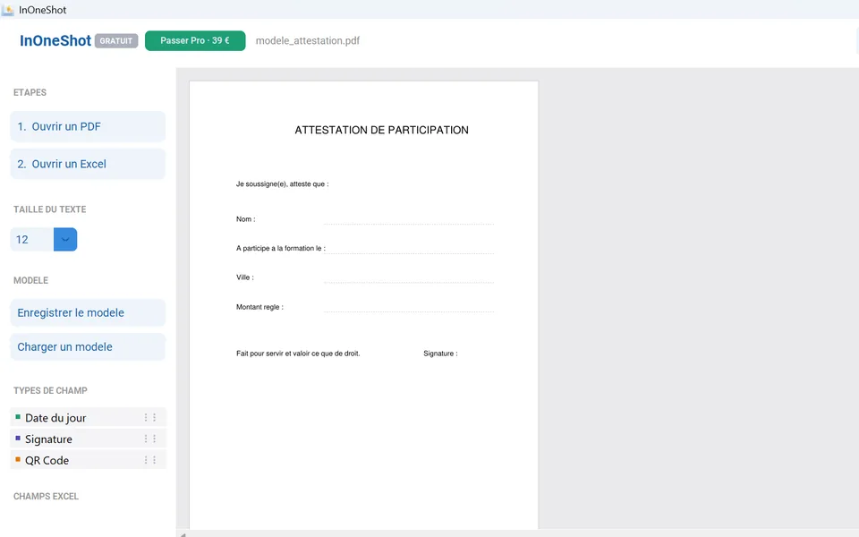Open a PDF with step 1 button

click(88, 126)
